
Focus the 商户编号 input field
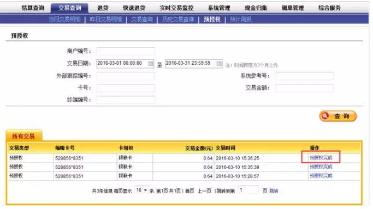[x=126, y=51]
